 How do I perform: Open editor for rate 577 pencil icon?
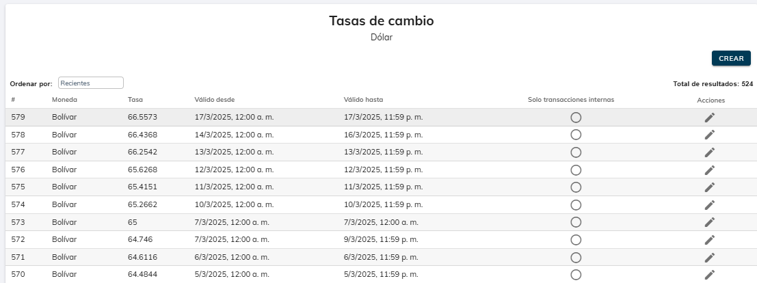pos(710,152)
